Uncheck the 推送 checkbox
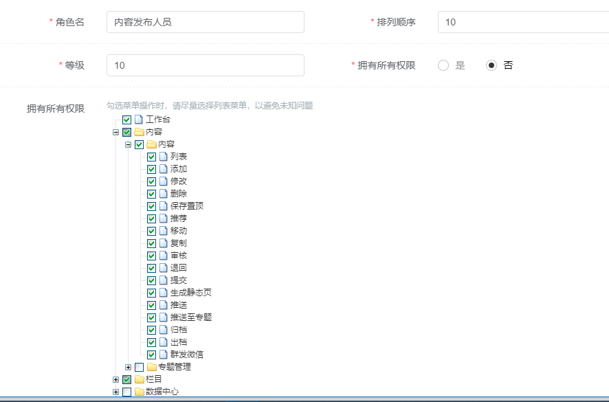Screen dimensions: 609x402 (151, 305)
